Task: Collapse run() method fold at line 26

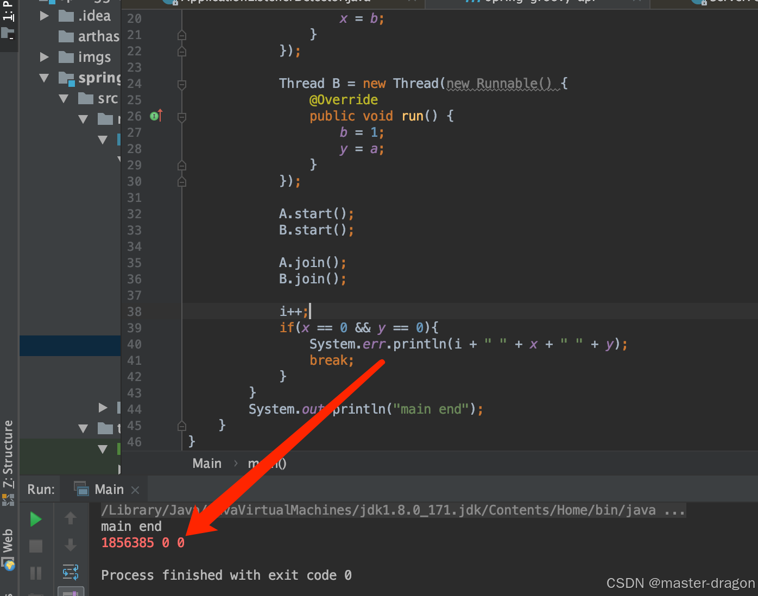Action: point(182,117)
